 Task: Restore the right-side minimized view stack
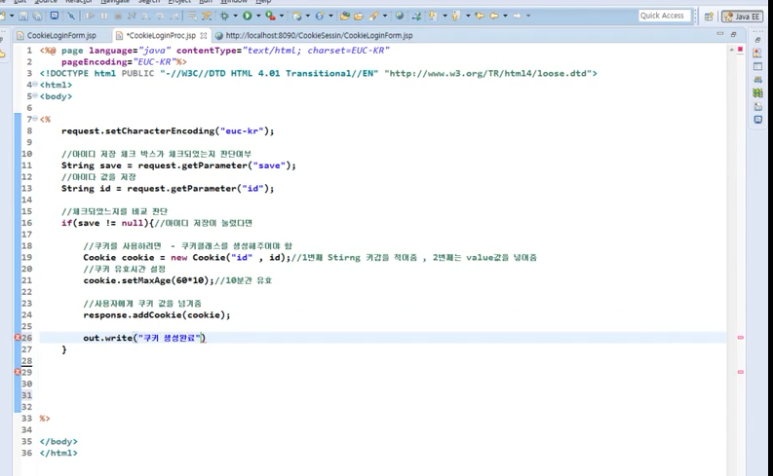[x=757, y=40]
